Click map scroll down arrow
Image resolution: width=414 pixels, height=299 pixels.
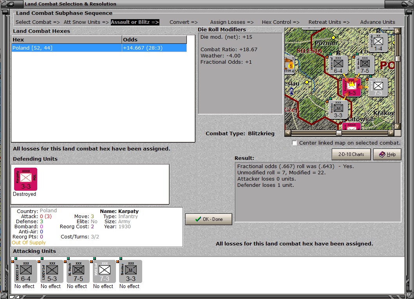(398, 127)
